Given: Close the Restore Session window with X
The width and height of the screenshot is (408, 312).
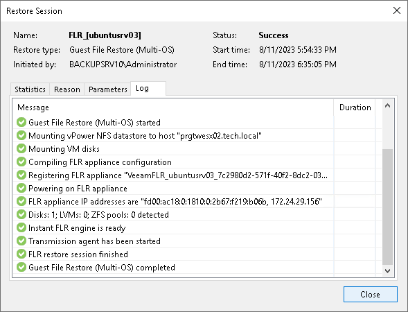Looking at the screenshot, I should (397, 10).
